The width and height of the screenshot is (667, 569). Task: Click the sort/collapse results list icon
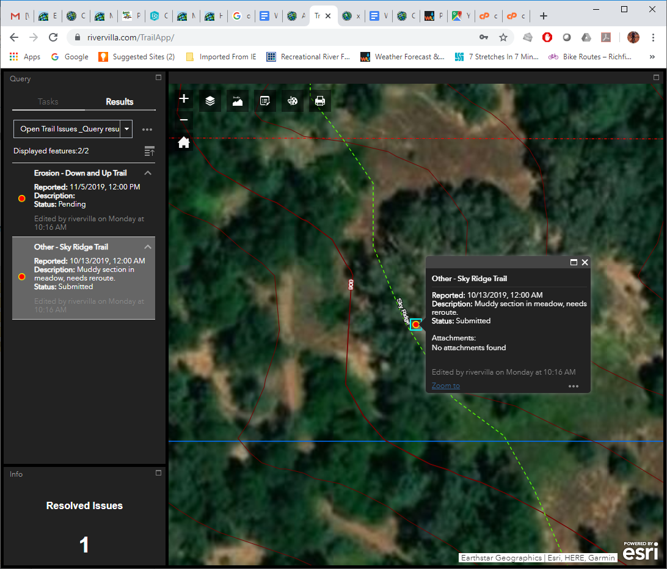click(149, 151)
